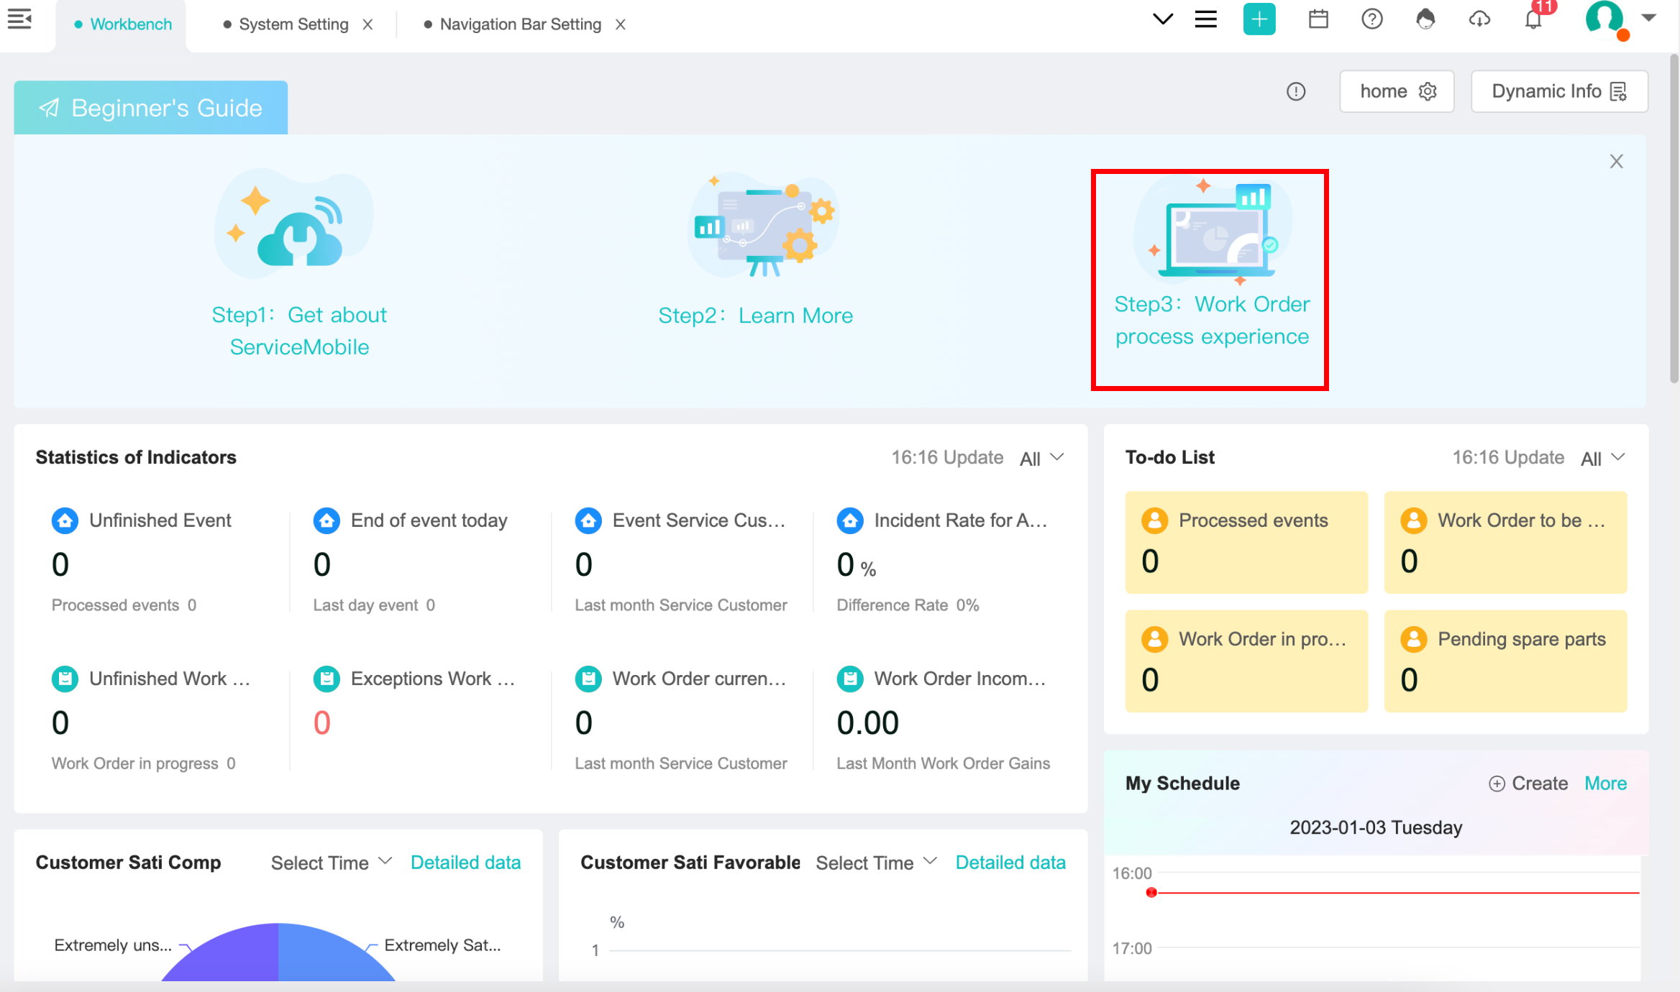The width and height of the screenshot is (1680, 992).
Task: Switch to the Workbench tab
Action: (x=123, y=24)
